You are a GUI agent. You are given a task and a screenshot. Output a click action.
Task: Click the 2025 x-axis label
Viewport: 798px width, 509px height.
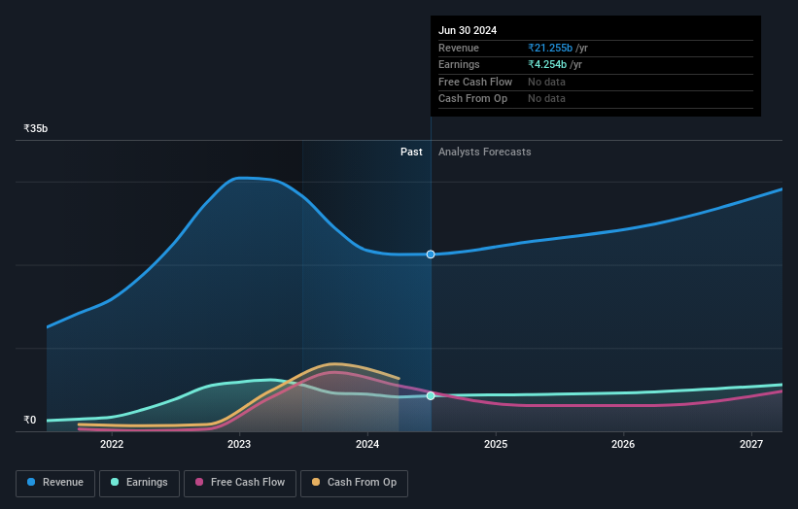point(495,445)
